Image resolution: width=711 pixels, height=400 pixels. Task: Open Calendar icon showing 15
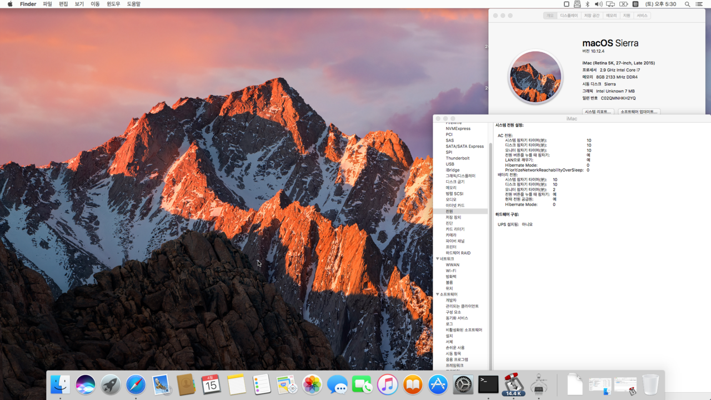tap(211, 384)
